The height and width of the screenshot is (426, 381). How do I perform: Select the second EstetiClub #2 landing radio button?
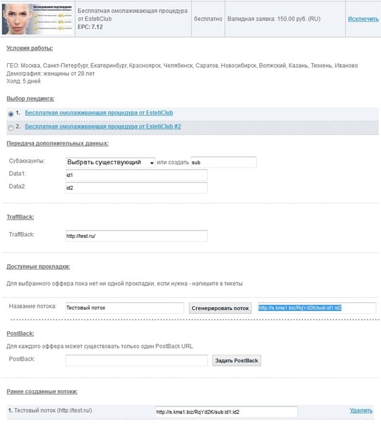10,128
